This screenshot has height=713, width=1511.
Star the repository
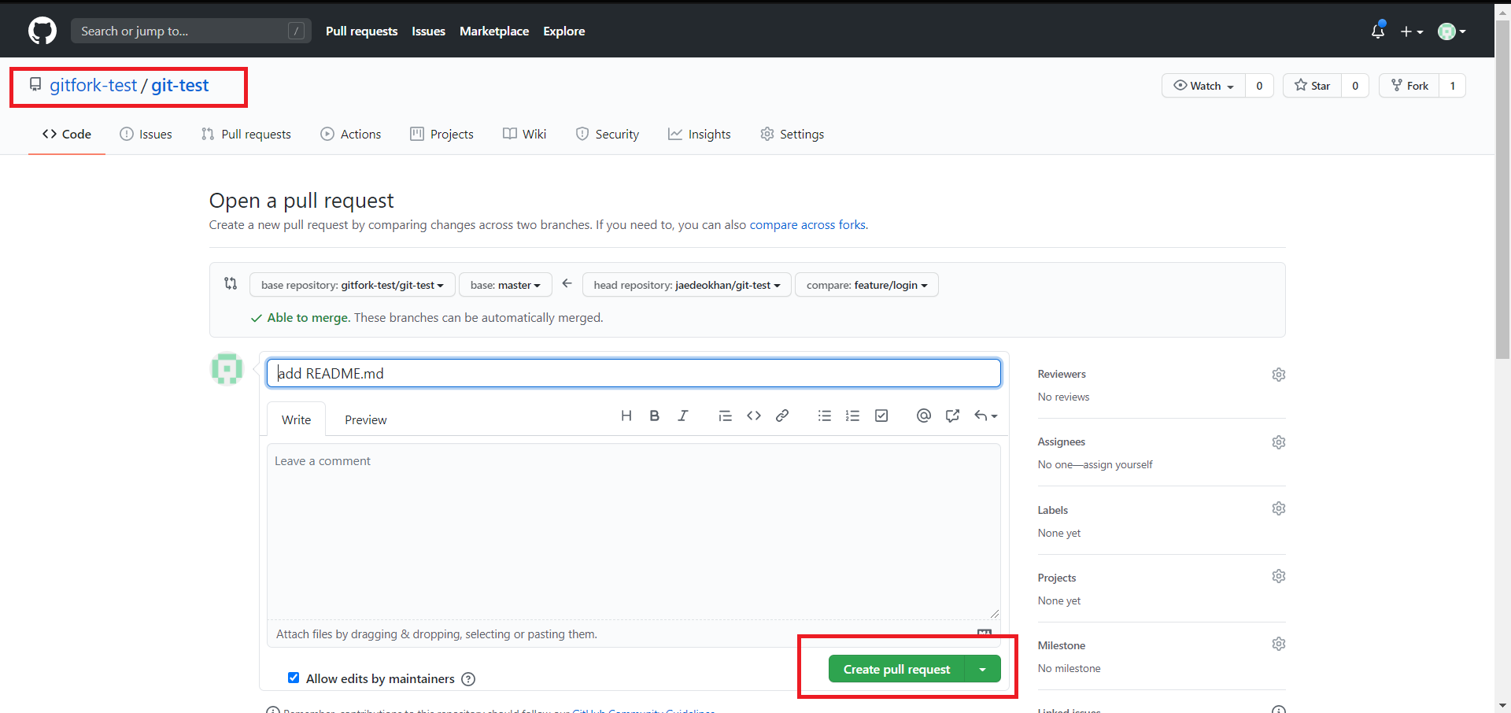pos(1312,86)
